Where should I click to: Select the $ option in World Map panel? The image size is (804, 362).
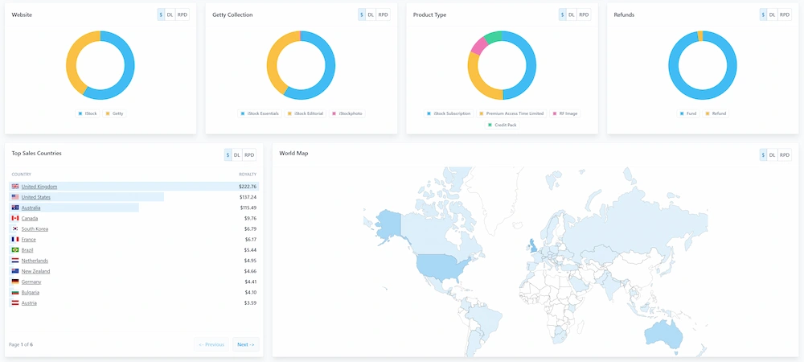[x=764, y=154]
